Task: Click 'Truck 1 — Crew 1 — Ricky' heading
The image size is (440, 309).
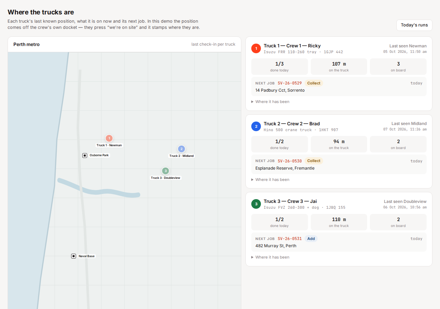Action: click(292, 46)
